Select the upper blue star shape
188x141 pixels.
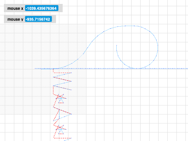point(61,98)
